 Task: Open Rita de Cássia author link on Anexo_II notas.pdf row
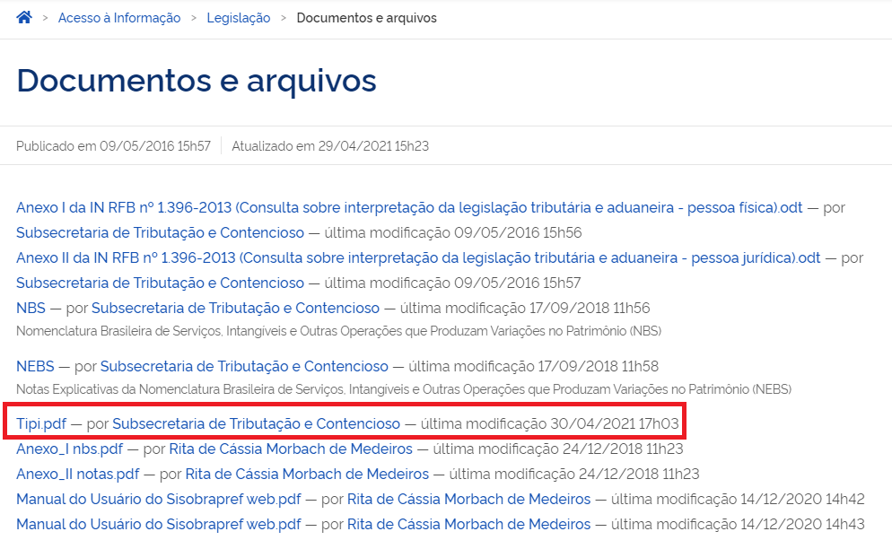tap(307, 474)
